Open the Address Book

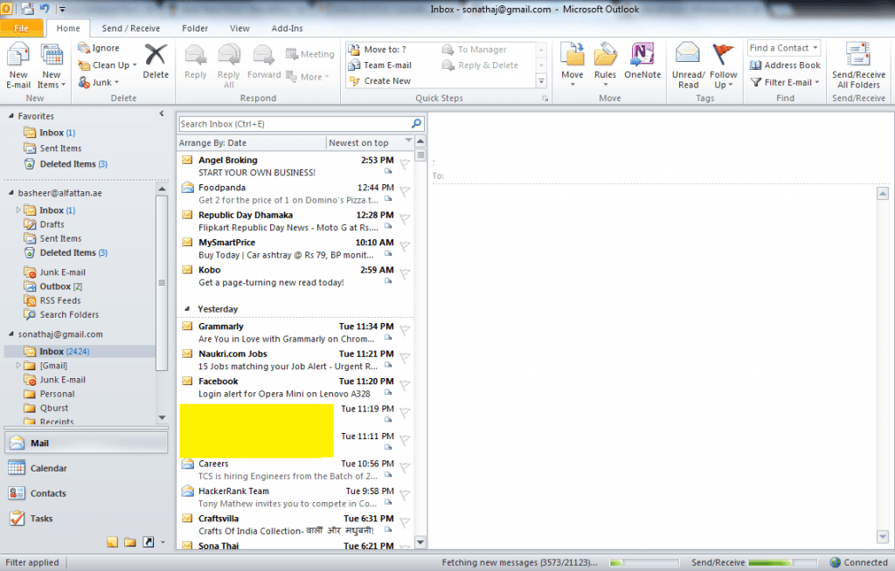pos(784,65)
